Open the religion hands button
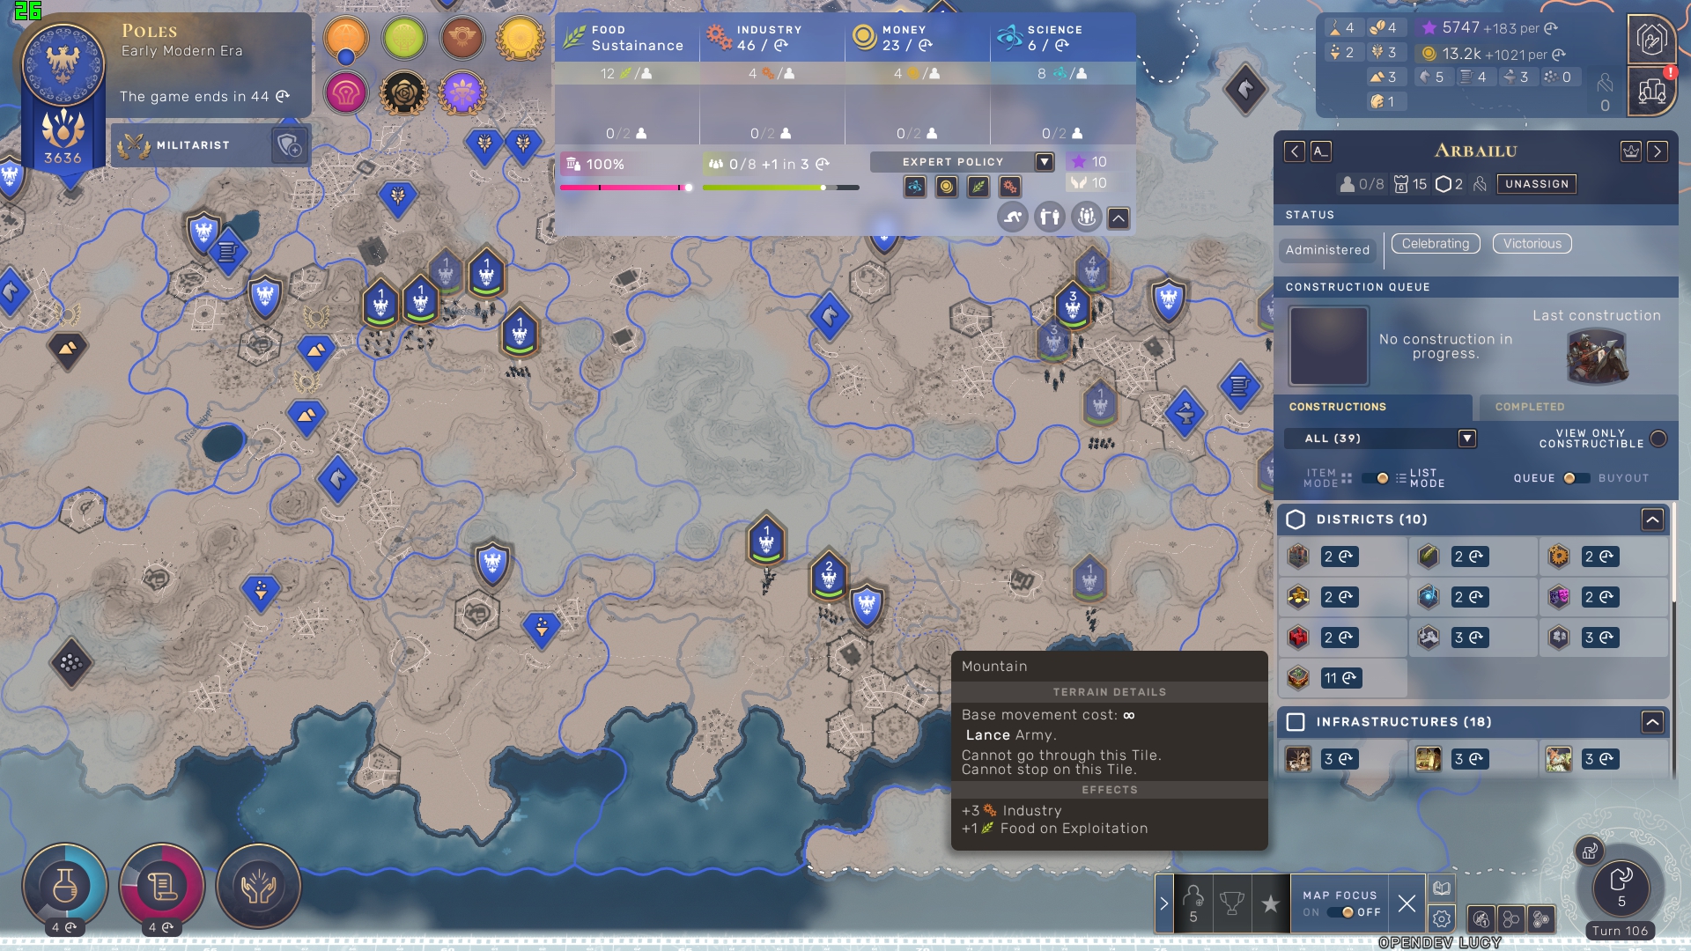The height and width of the screenshot is (951, 1691). (258, 886)
